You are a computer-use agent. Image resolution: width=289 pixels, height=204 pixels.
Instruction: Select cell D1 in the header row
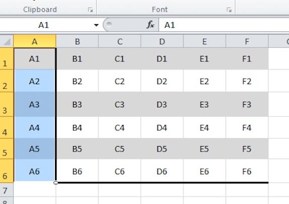pyautogui.click(x=162, y=59)
